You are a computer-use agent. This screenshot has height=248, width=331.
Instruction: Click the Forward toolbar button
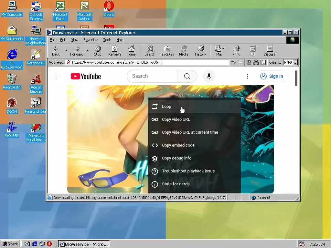point(77,51)
